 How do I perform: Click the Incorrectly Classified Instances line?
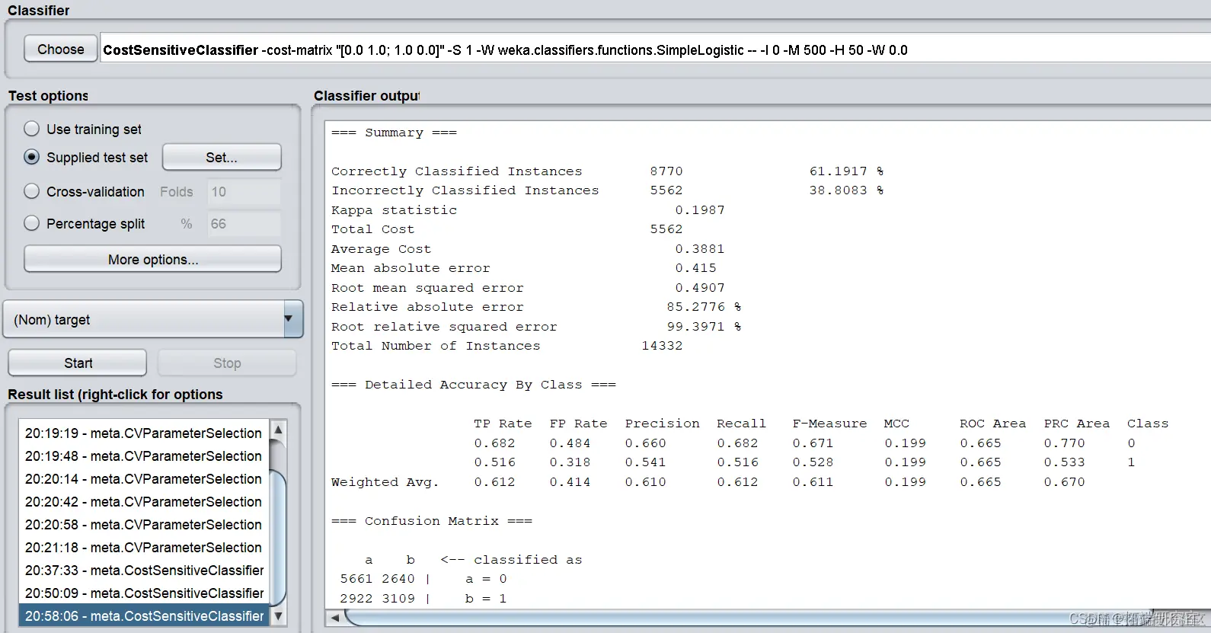tap(607, 190)
